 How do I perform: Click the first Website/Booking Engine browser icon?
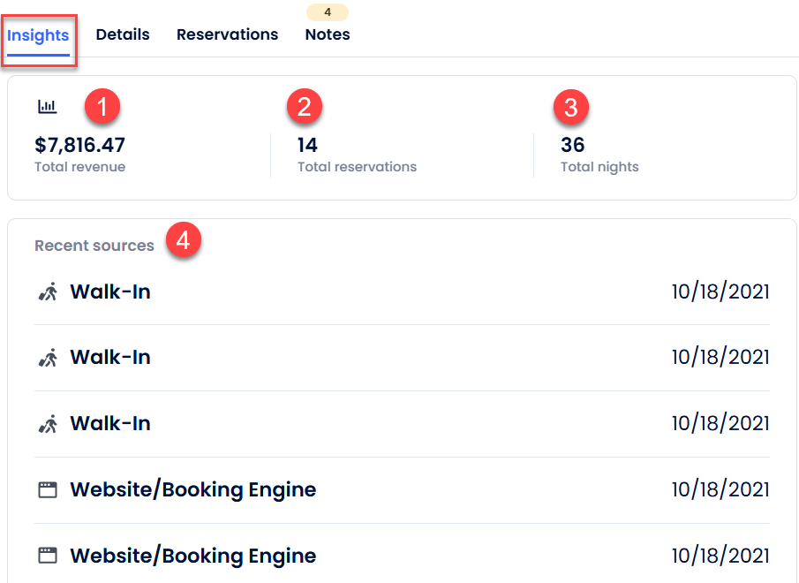(x=48, y=489)
